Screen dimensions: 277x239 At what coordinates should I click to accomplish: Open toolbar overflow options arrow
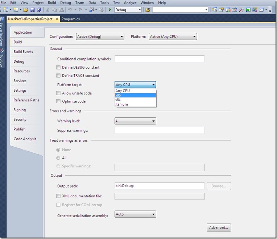coord(270,11)
